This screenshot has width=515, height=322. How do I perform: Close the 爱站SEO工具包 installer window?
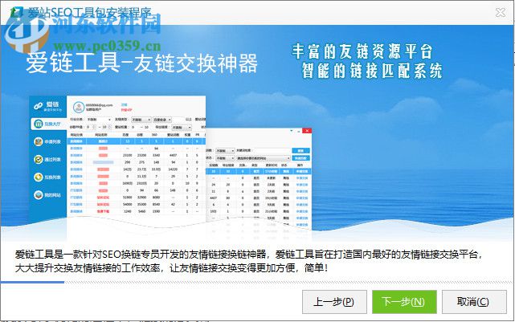[x=501, y=13]
